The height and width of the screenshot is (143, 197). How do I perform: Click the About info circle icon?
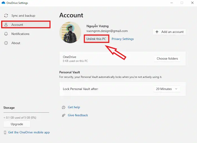click(6, 43)
